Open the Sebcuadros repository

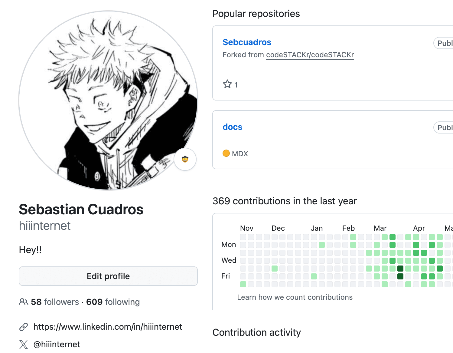247,42
